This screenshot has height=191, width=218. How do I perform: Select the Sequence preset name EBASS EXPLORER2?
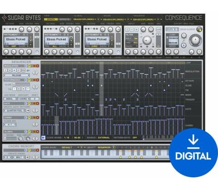tap(143, 20)
